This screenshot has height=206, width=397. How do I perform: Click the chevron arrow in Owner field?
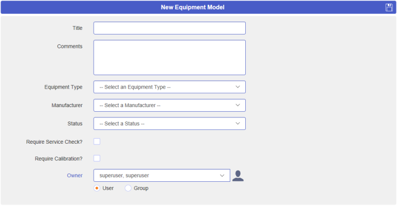tap(222, 176)
